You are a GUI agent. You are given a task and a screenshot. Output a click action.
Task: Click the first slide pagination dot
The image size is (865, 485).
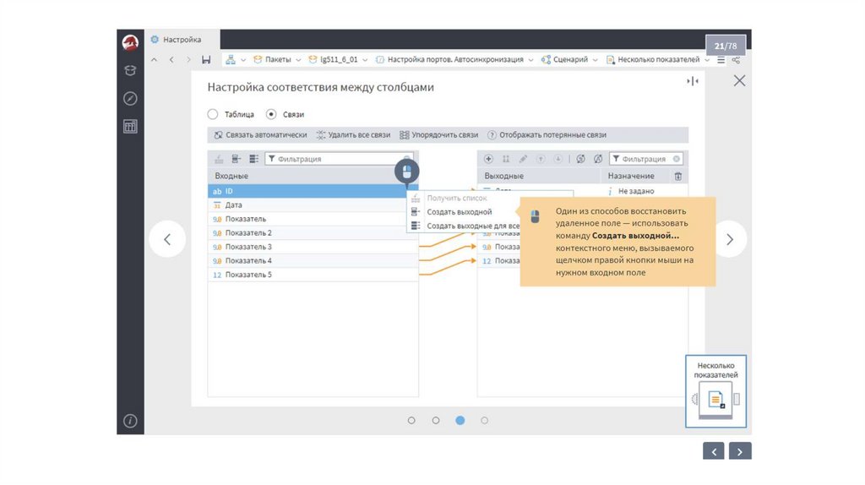[x=411, y=420]
